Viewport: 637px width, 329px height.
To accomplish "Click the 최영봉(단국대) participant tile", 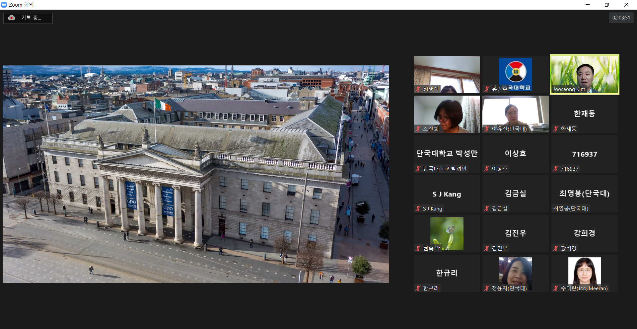I will tap(584, 194).
